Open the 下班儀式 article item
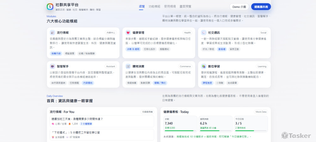This screenshot has height=142, width=316. click(x=102, y=135)
